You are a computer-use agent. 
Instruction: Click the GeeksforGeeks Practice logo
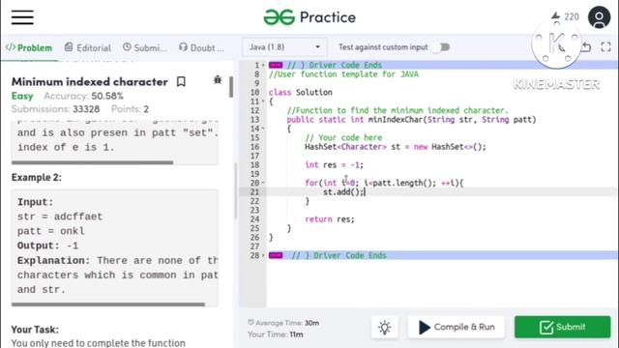click(x=309, y=17)
